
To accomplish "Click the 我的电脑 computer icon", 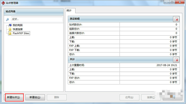I will 10,25.
